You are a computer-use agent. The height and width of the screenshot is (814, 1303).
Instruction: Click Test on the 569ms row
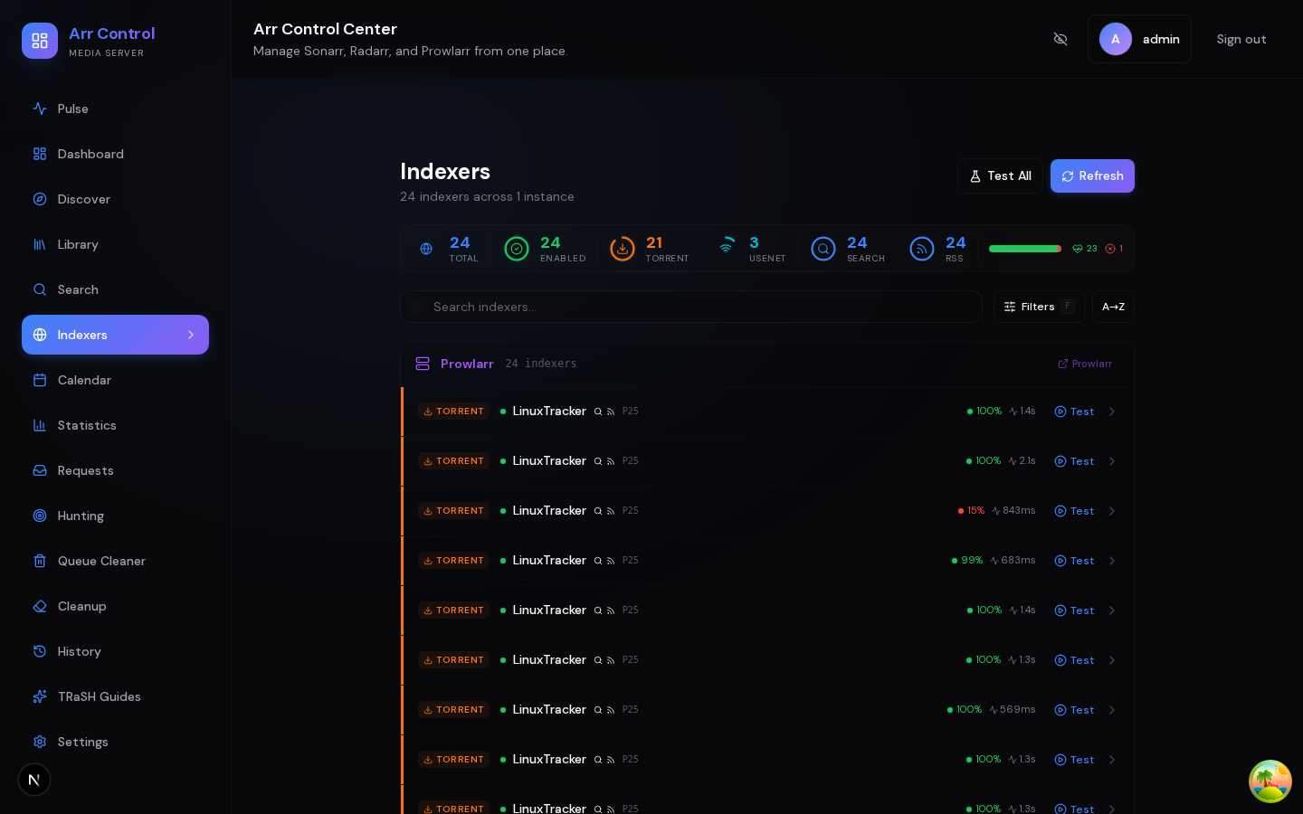[1074, 710]
